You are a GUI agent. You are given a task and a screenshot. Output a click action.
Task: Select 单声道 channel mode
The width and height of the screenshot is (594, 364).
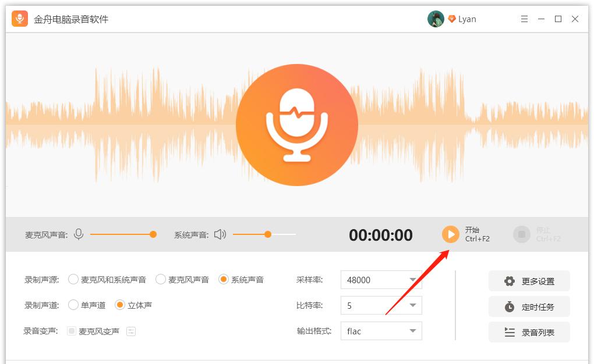pyautogui.click(x=73, y=305)
